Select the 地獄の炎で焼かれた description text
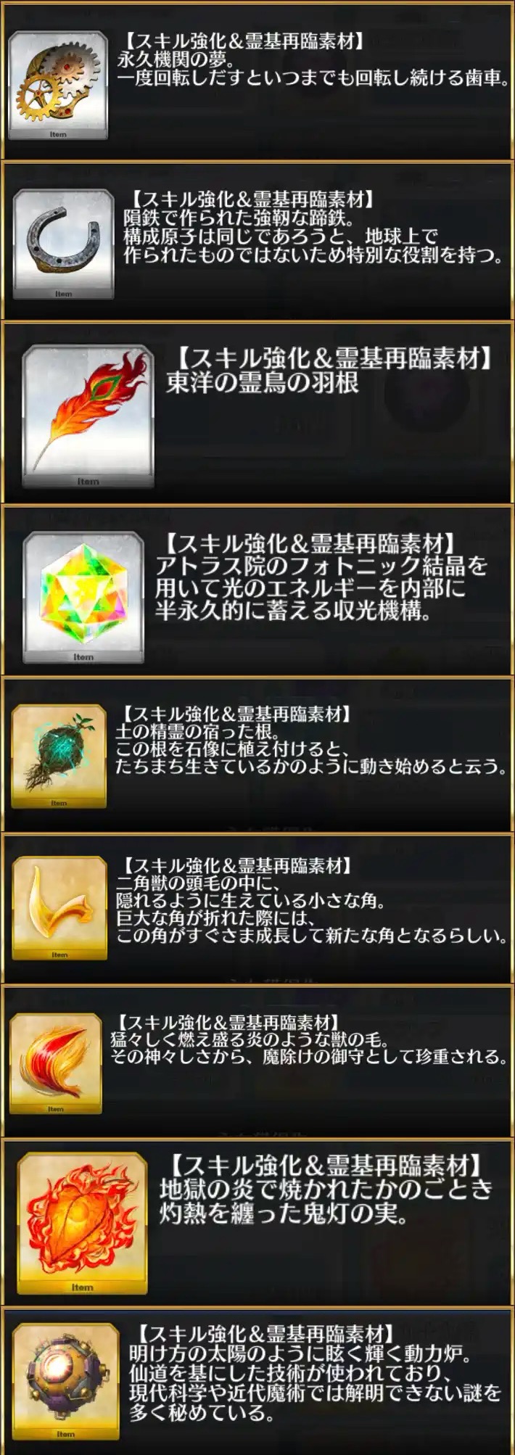 [x=326, y=1201]
